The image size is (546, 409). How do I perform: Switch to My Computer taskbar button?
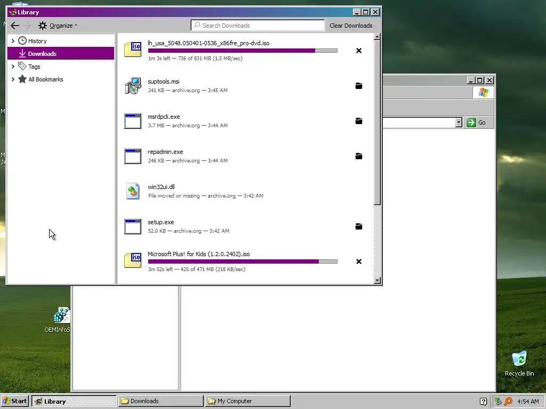247,401
